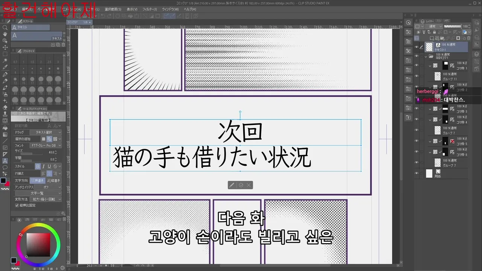
Task: Toggle visibility of コマ枠 1 layer
Action: [x=416, y=65]
